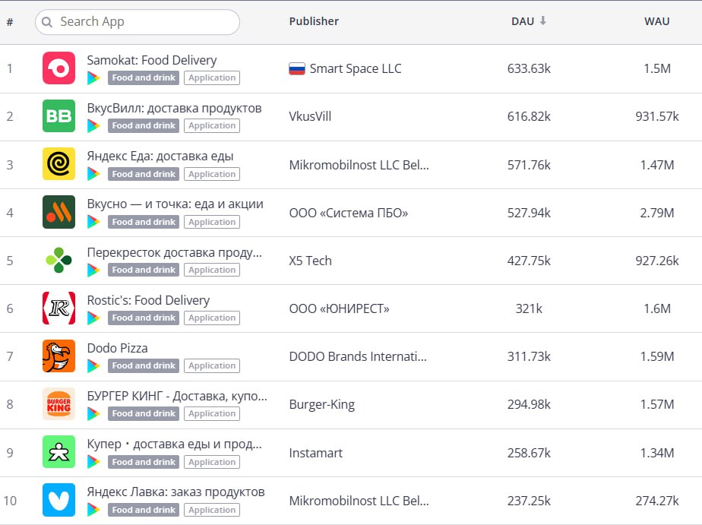Click the Samokat app icon
Image resolution: width=702 pixels, height=525 pixels.
pos(58,68)
